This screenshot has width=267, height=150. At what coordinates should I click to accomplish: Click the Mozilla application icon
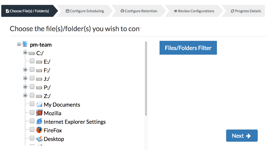(x=39, y=113)
